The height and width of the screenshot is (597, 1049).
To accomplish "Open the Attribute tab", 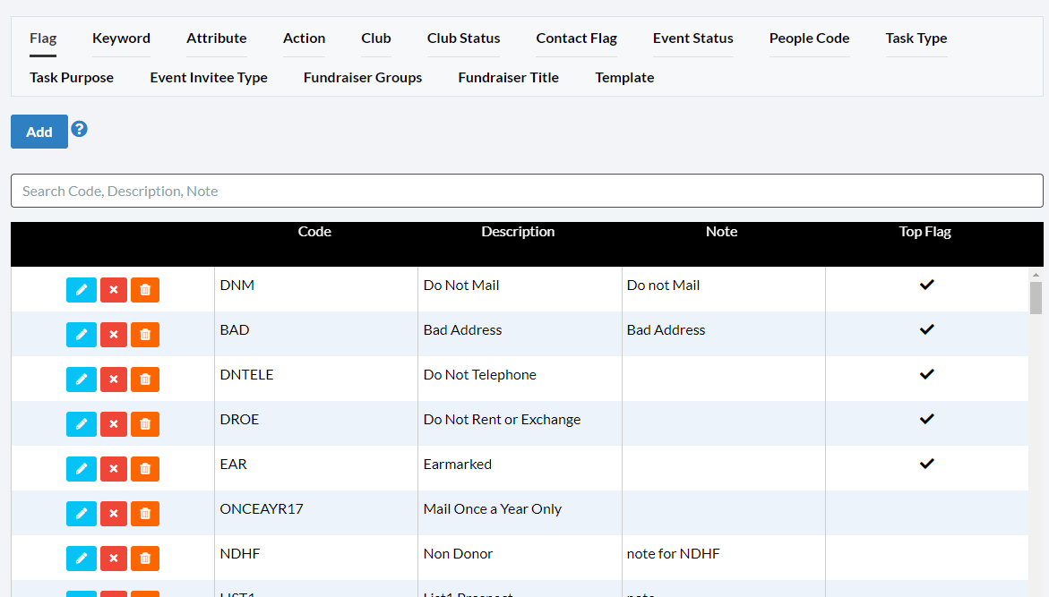I will point(216,38).
